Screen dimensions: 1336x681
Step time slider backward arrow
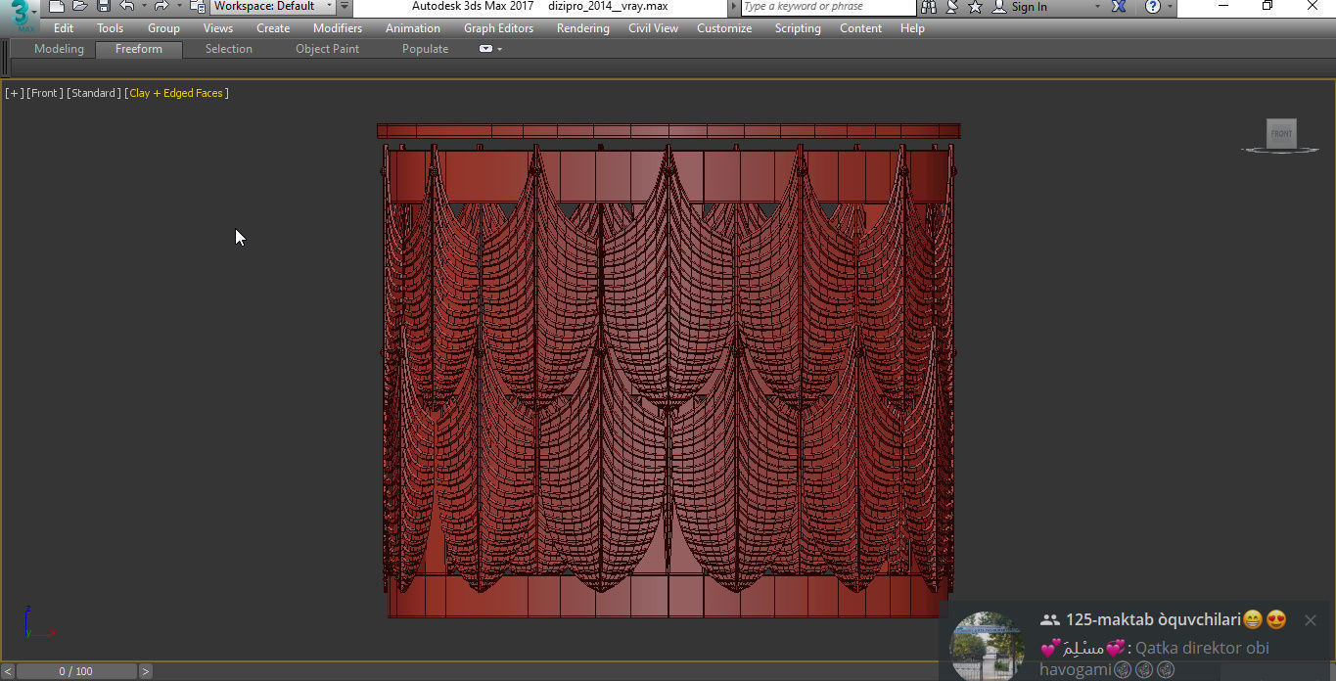[7, 671]
